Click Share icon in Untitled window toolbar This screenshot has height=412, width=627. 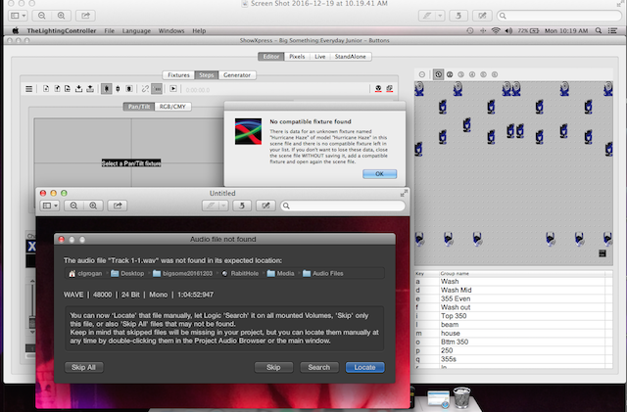(x=118, y=206)
